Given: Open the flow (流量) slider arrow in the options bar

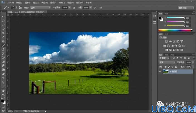Looking at the screenshot, I should [x=91, y=8].
